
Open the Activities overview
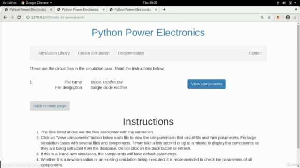(9, 3)
